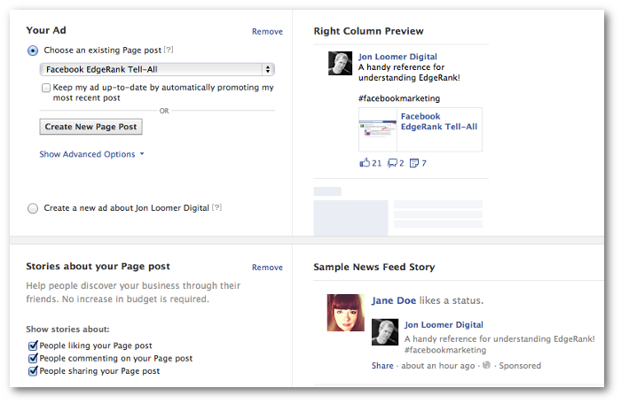The image size is (621, 404).
Task: Open Jon Loomer Digital link in news feed story
Action: tap(444, 325)
